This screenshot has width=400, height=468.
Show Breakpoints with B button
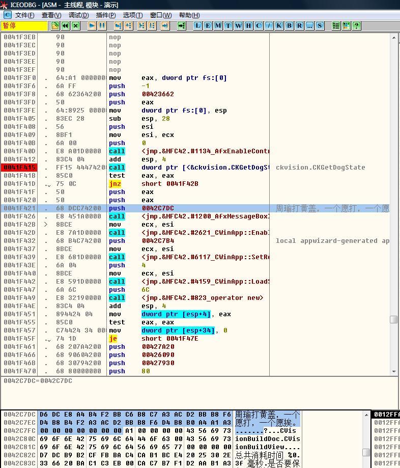pyautogui.click(x=289, y=25)
